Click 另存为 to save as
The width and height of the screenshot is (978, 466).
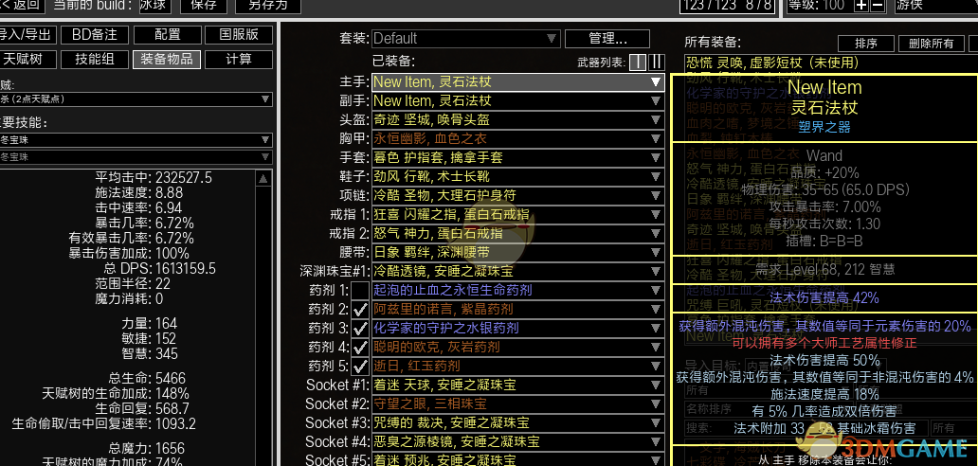[x=267, y=6]
